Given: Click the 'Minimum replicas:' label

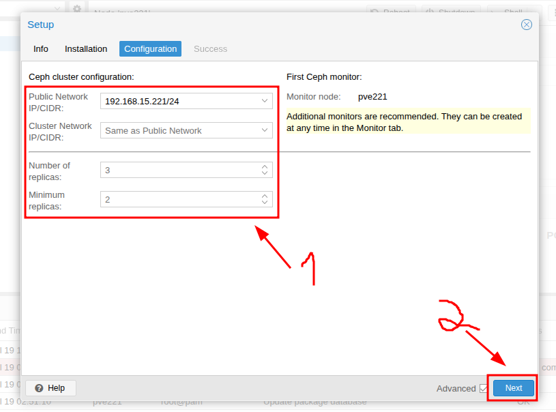Looking at the screenshot, I should (47, 201).
